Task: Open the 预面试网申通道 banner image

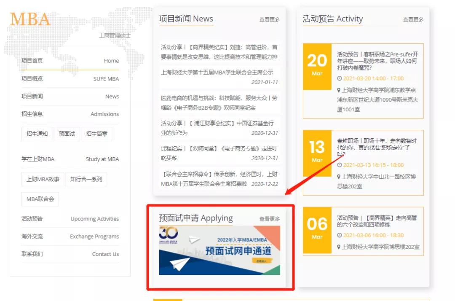Action: 219,250
